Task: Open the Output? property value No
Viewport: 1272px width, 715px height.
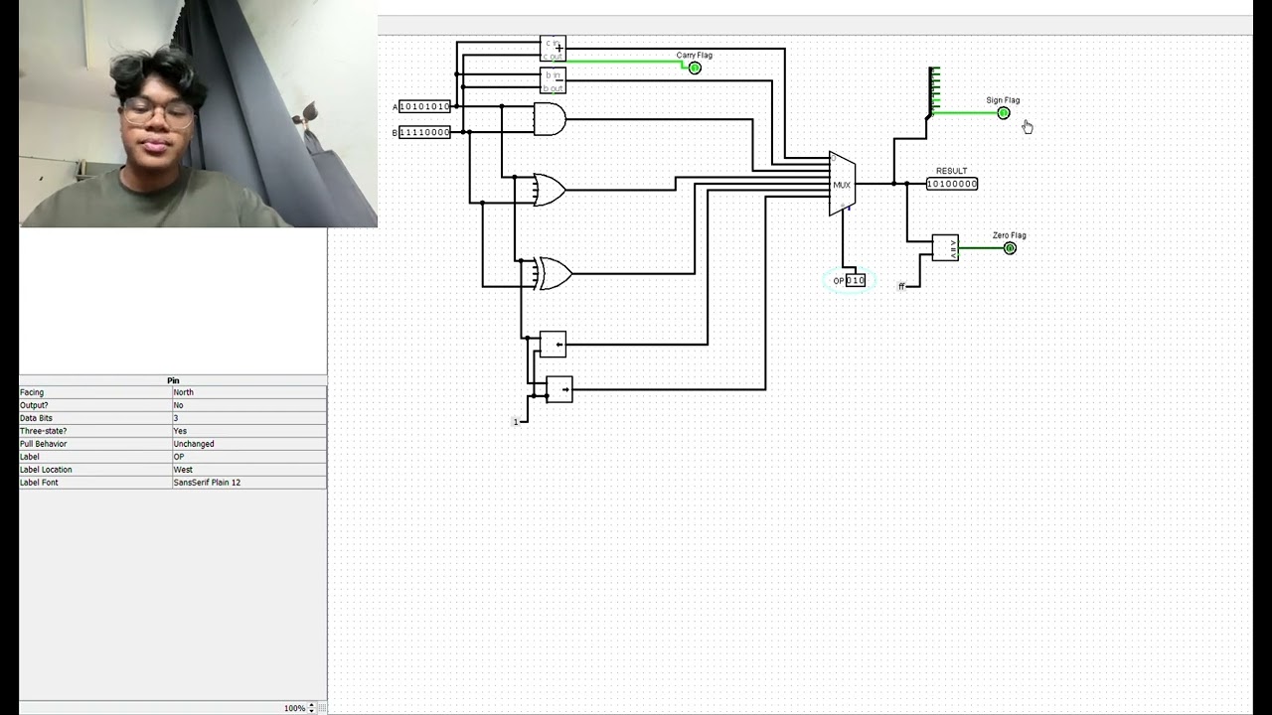Action: [x=248, y=405]
